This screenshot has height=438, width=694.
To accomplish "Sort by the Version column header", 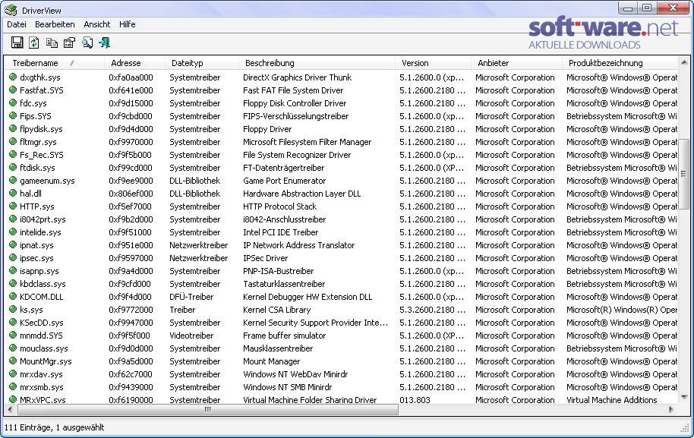I will pyautogui.click(x=433, y=63).
